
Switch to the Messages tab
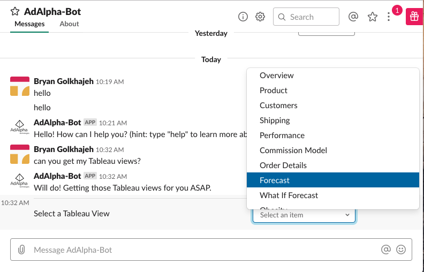pos(29,24)
